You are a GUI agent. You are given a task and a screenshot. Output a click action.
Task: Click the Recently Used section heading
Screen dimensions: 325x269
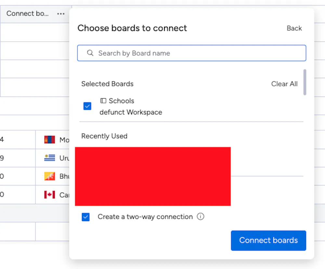104,136
